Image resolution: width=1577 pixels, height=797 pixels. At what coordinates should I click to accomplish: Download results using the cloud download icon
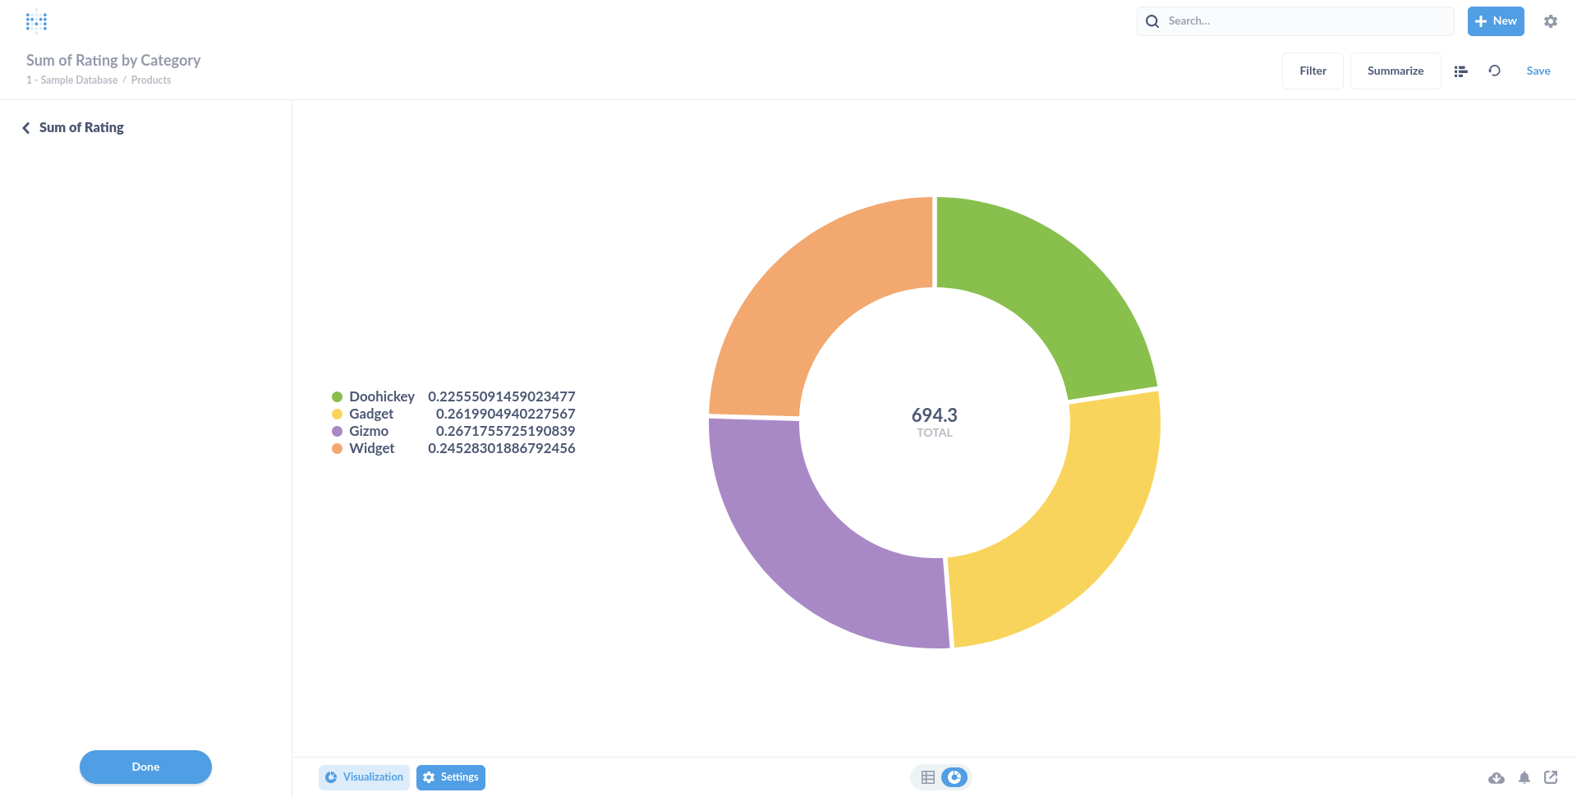pyautogui.click(x=1497, y=777)
